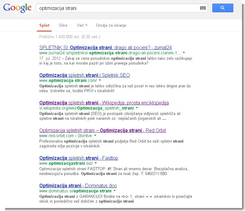Click the www.dominatus.si/optimizacija-strani URL text
The height and width of the screenshot is (211, 245).
[75, 191]
